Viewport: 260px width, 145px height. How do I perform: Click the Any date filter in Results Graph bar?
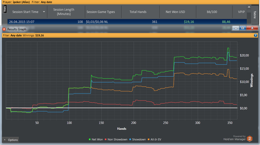(x=16, y=35)
